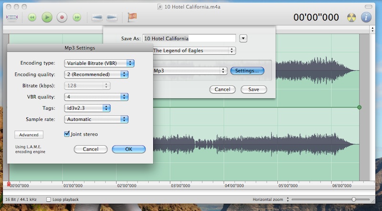Image resolution: width=382 pixels, height=211 pixels.
Task: Click the select-all waveform icon in toolbar
Action: 12,18
